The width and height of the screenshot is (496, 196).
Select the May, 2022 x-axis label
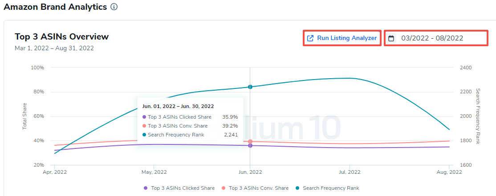pyautogui.click(x=154, y=172)
